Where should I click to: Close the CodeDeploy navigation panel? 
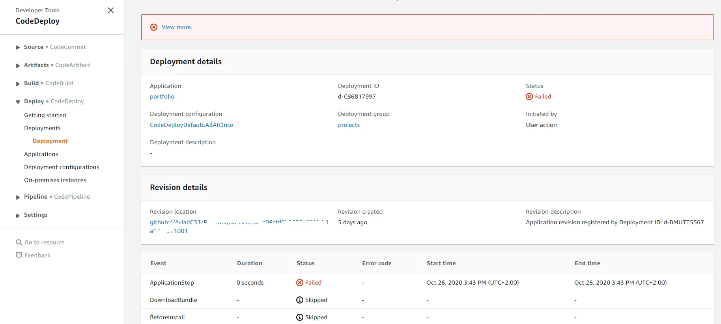point(111,10)
